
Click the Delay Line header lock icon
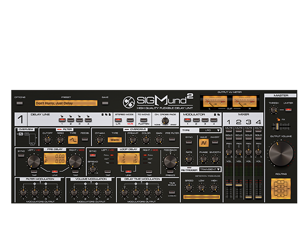[102, 114]
